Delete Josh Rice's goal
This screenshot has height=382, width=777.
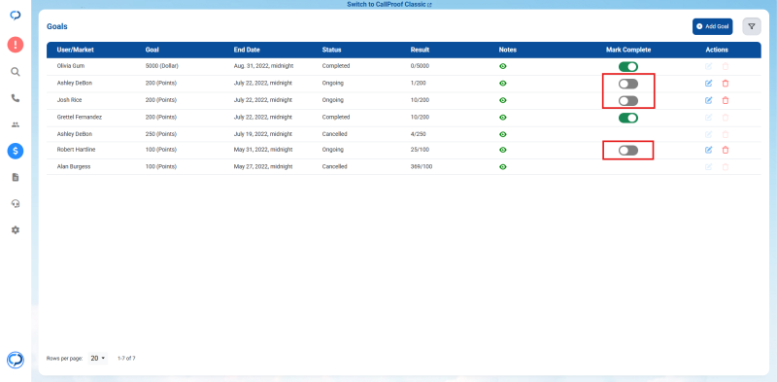[x=726, y=100]
